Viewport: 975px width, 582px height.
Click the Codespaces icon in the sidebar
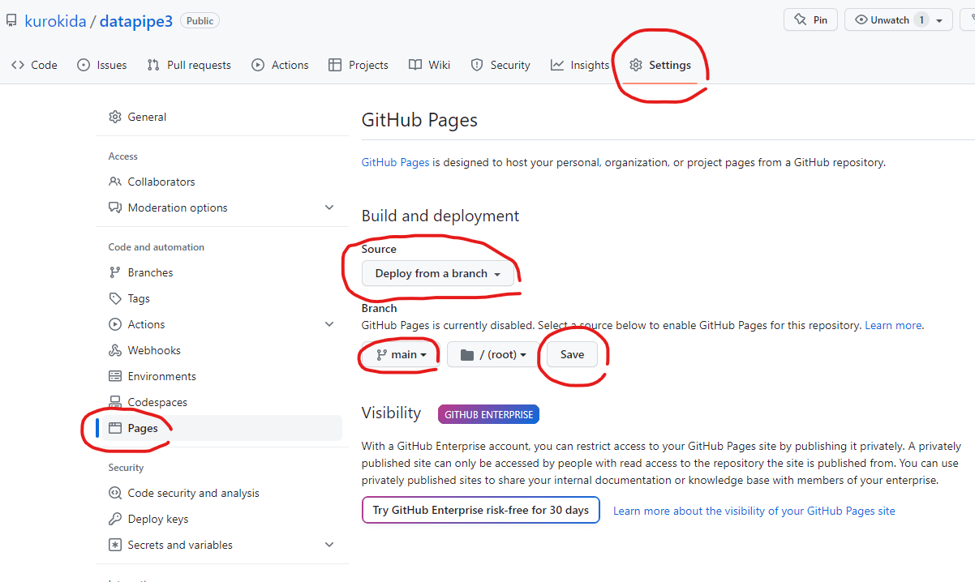[115, 402]
